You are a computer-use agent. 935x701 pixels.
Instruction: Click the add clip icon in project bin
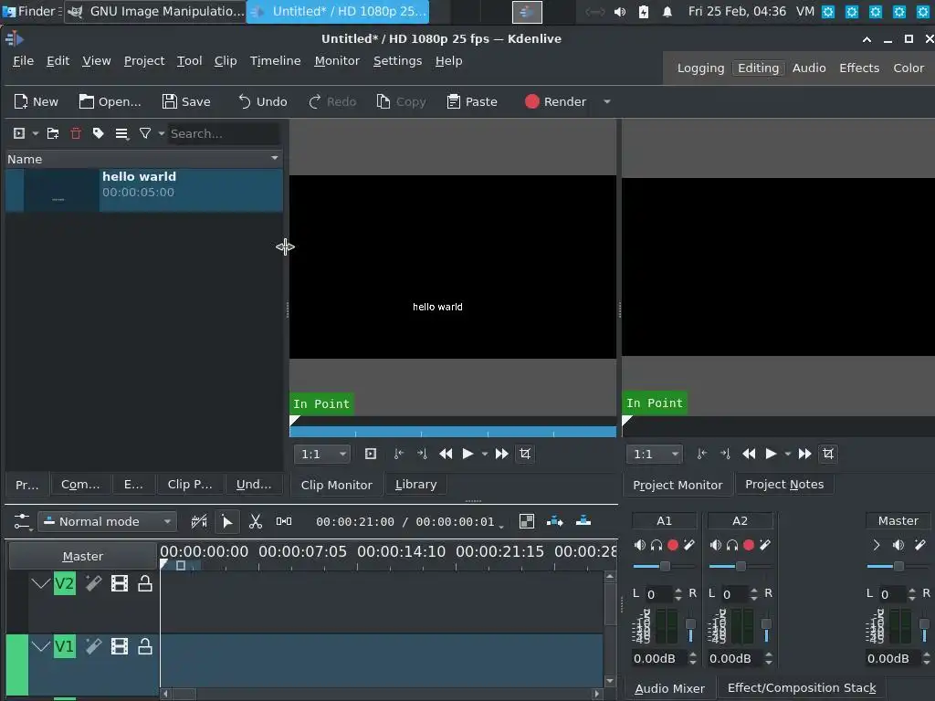19,133
